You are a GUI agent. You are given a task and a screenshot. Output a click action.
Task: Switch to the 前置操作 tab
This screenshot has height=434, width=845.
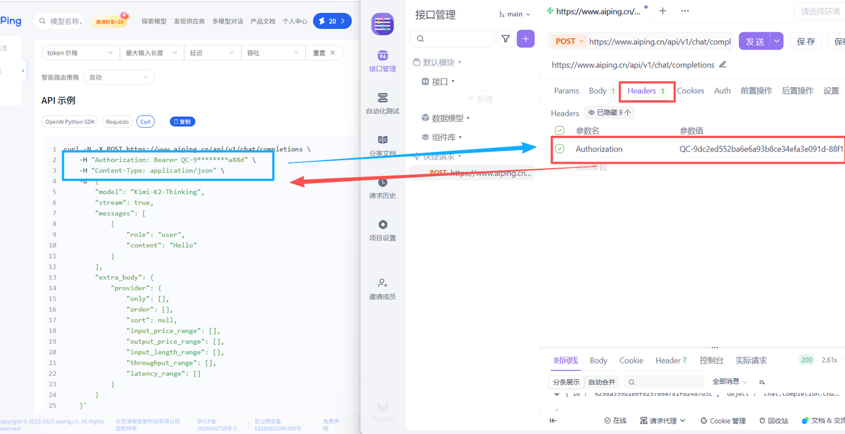(x=756, y=90)
